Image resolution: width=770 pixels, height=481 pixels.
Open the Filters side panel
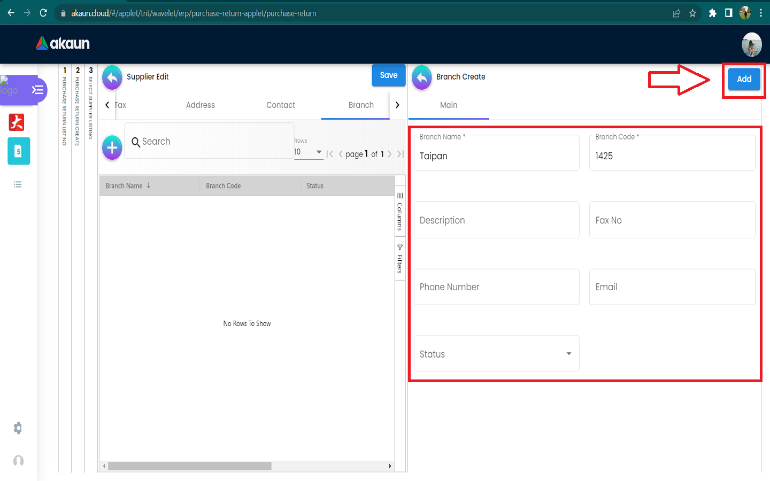point(399,259)
